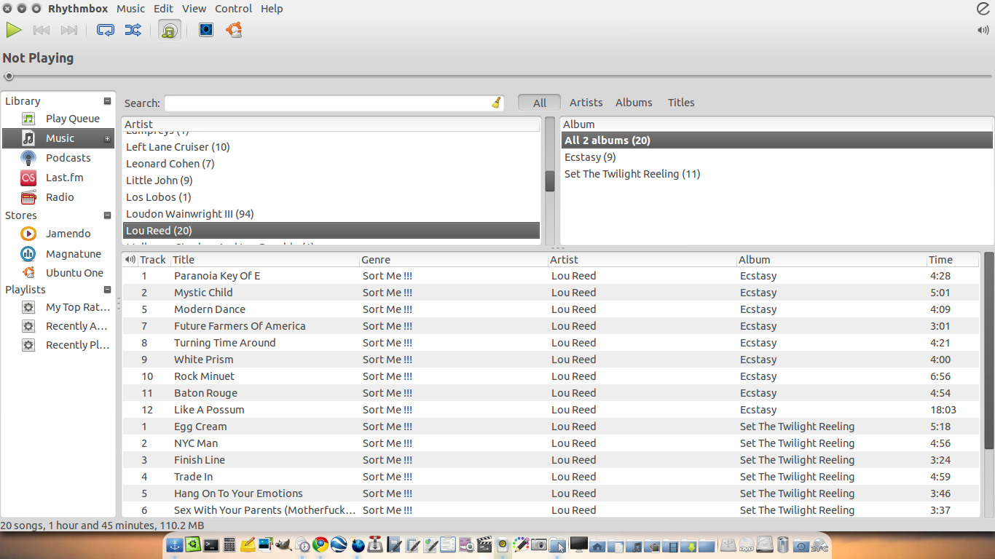The width and height of the screenshot is (995, 559).
Task: Select the Artists search filter
Action: (x=586, y=103)
